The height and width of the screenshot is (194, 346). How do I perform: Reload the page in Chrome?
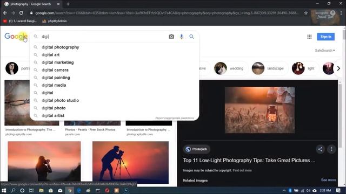tap(21, 13)
